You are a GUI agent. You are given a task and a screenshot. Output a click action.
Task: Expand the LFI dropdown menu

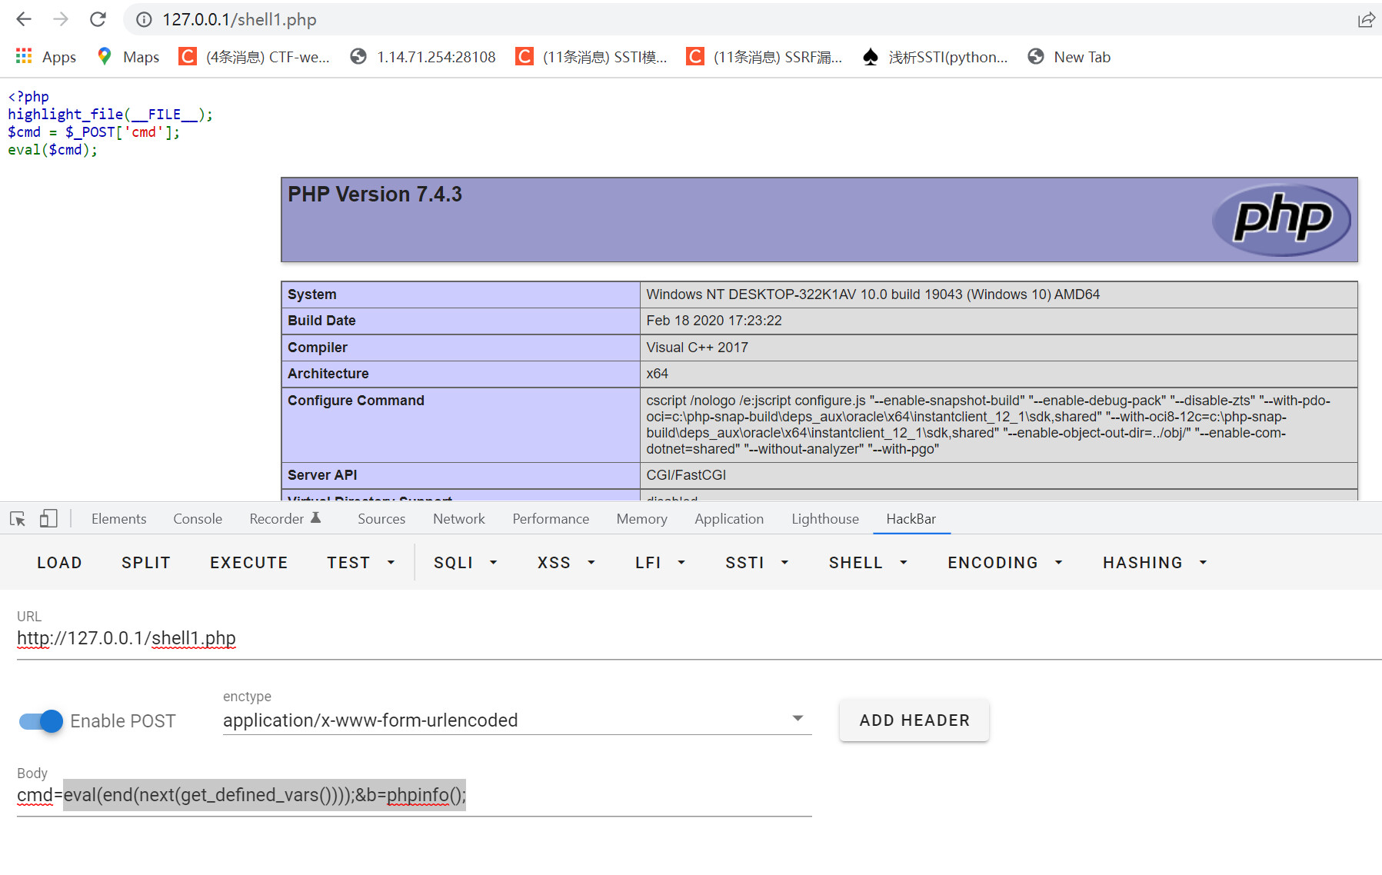[660, 563]
